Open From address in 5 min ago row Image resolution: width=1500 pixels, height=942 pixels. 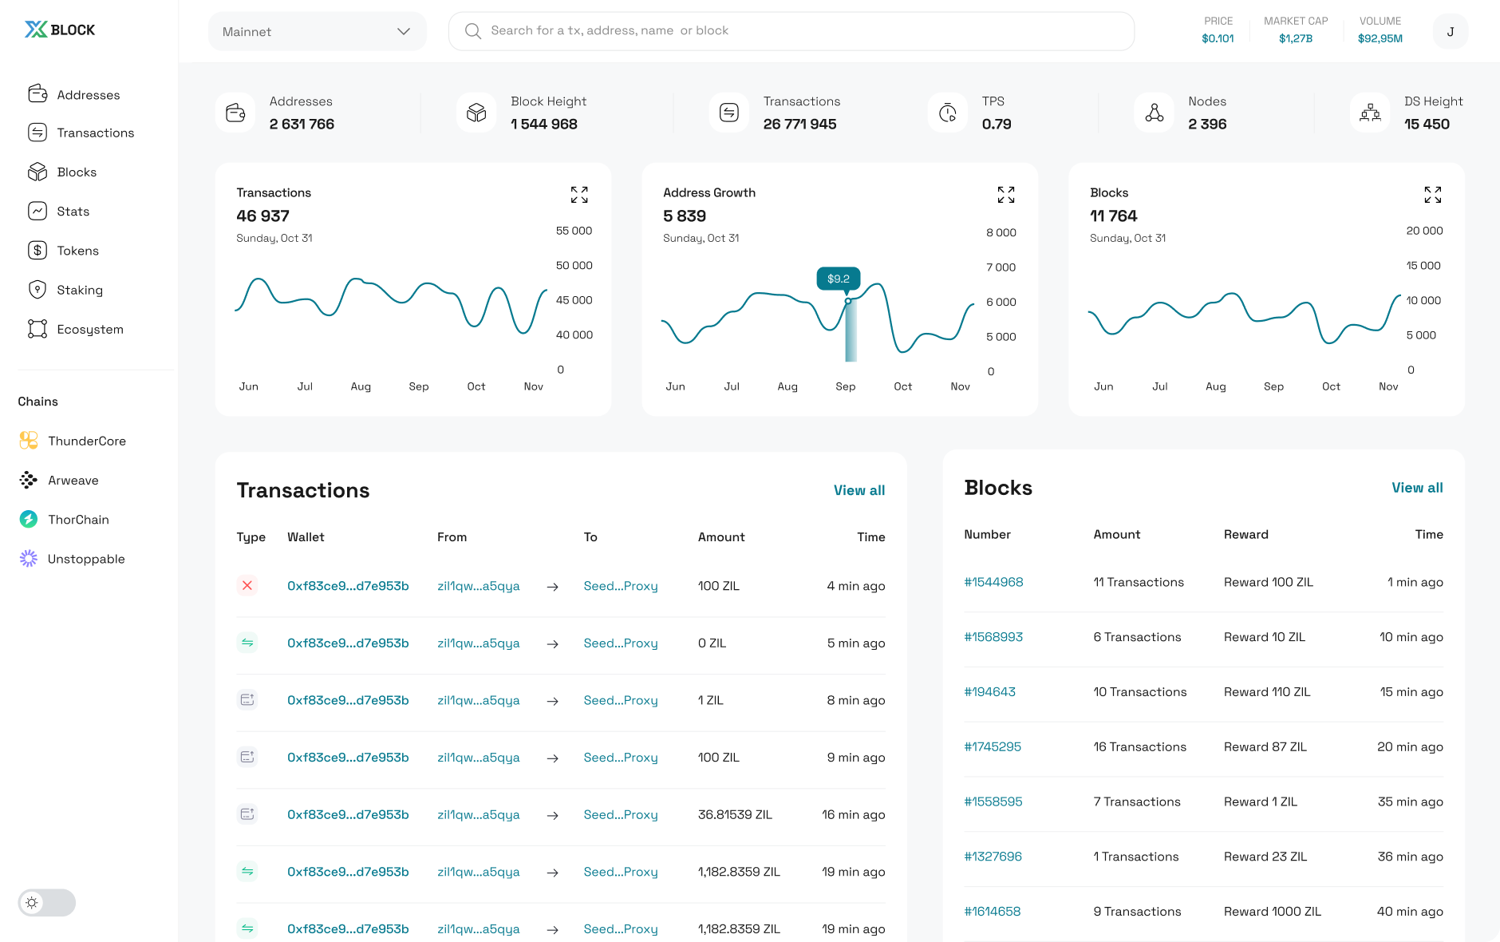coord(479,643)
